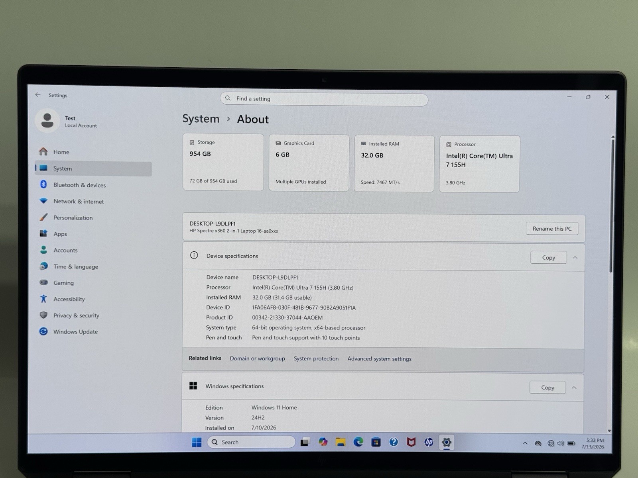The width and height of the screenshot is (638, 478).
Task: Click the Privacy shield icon in sidebar
Action: (x=43, y=315)
